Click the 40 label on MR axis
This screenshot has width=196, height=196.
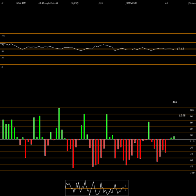point(191,129)
